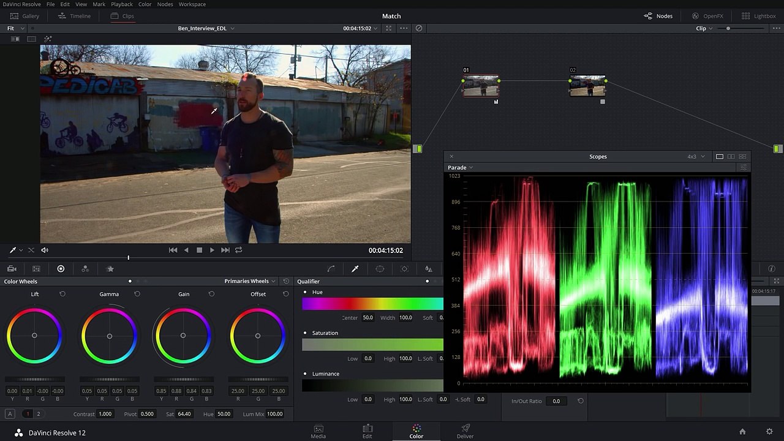Open the Blur palette droplet icon
784x441 pixels.
click(429, 269)
